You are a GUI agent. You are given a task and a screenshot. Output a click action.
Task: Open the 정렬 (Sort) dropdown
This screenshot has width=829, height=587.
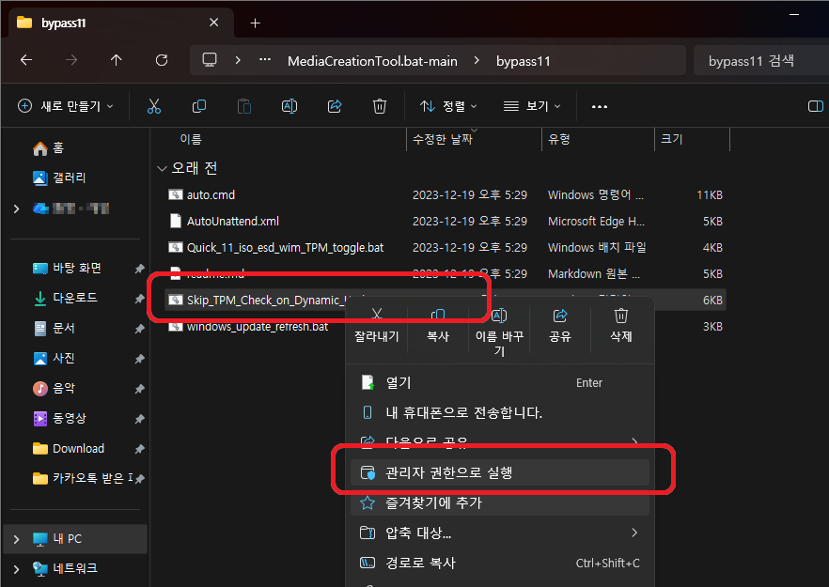pyautogui.click(x=448, y=106)
